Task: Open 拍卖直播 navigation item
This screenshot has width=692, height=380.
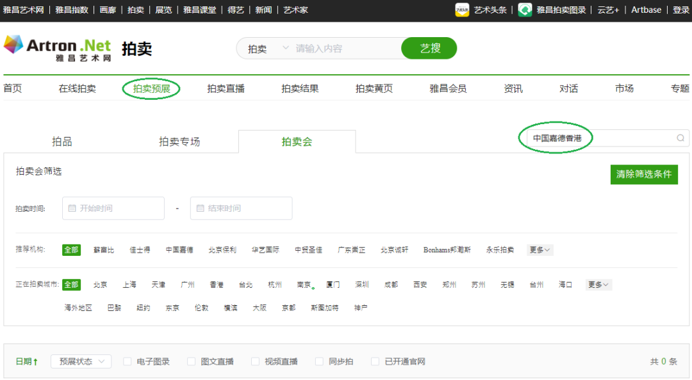Action: [x=226, y=89]
